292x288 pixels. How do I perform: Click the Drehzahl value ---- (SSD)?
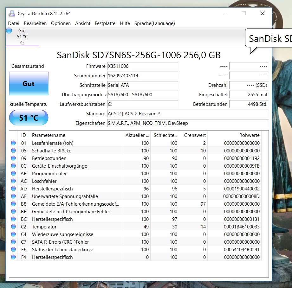coord(249,85)
